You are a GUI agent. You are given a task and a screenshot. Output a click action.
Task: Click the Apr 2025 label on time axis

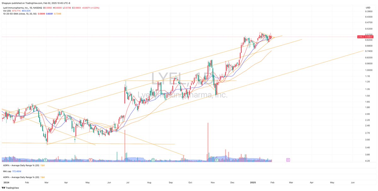pyautogui.click(x=312, y=182)
